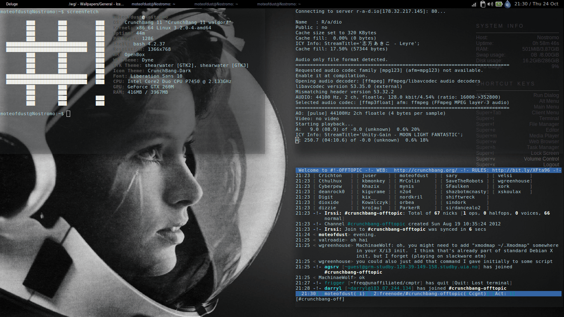Select nick 'Crichton' in the names list
The height and width of the screenshot is (317, 564).
click(x=330, y=176)
